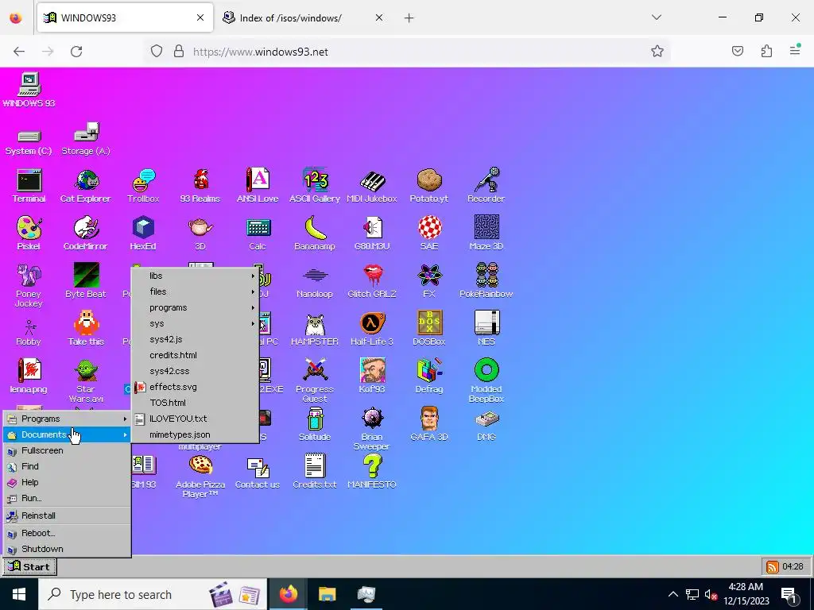Open the Trollbox chat icon
814x610 pixels.
pos(143,185)
